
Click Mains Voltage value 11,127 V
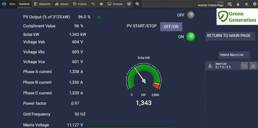(75, 125)
